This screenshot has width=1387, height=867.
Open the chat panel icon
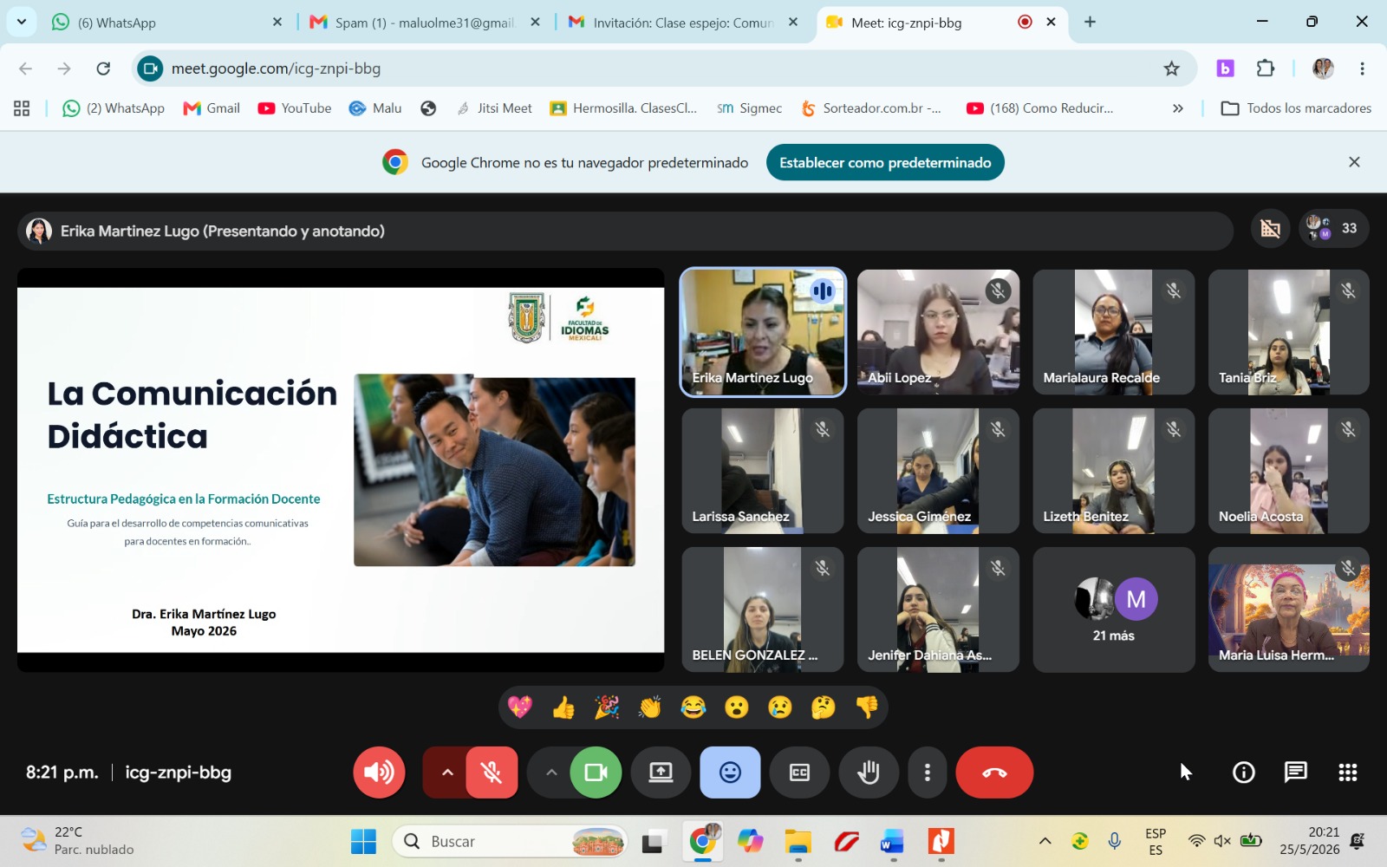pyautogui.click(x=1295, y=772)
